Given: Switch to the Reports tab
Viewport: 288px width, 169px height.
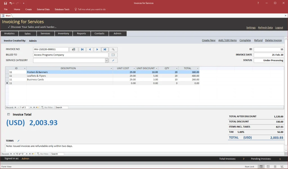Looking at the screenshot, I should (82, 33).
